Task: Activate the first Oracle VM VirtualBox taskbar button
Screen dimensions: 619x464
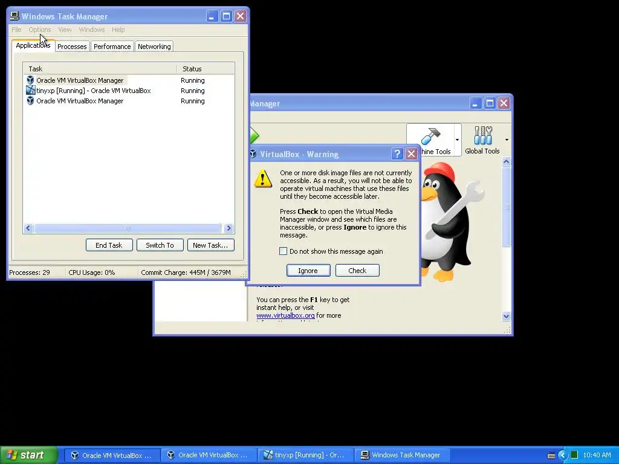Action: pos(112,456)
